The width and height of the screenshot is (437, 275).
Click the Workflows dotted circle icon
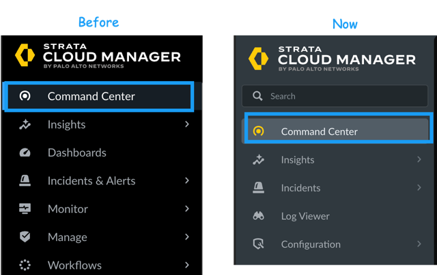point(25,265)
